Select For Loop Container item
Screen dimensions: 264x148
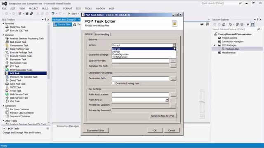pos(19,109)
